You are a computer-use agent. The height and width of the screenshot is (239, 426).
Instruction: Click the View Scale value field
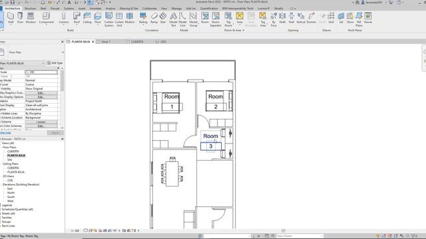[x=41, y=72]
